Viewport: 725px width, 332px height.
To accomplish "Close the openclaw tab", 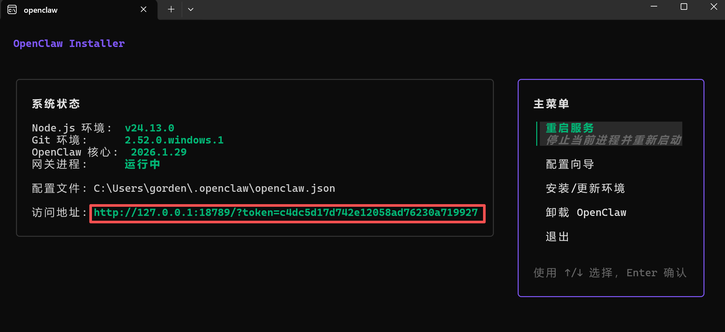I will pyautogui.click(x=143, y=9).
